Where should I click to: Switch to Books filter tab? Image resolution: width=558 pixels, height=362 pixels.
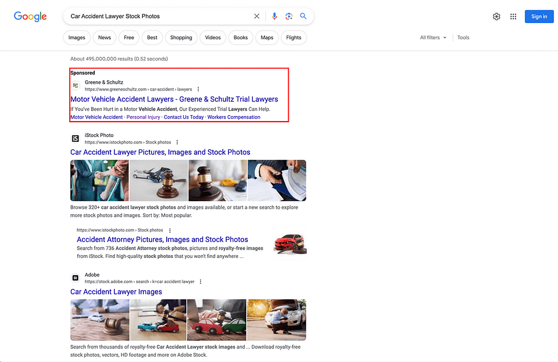(x=240, y=38)
